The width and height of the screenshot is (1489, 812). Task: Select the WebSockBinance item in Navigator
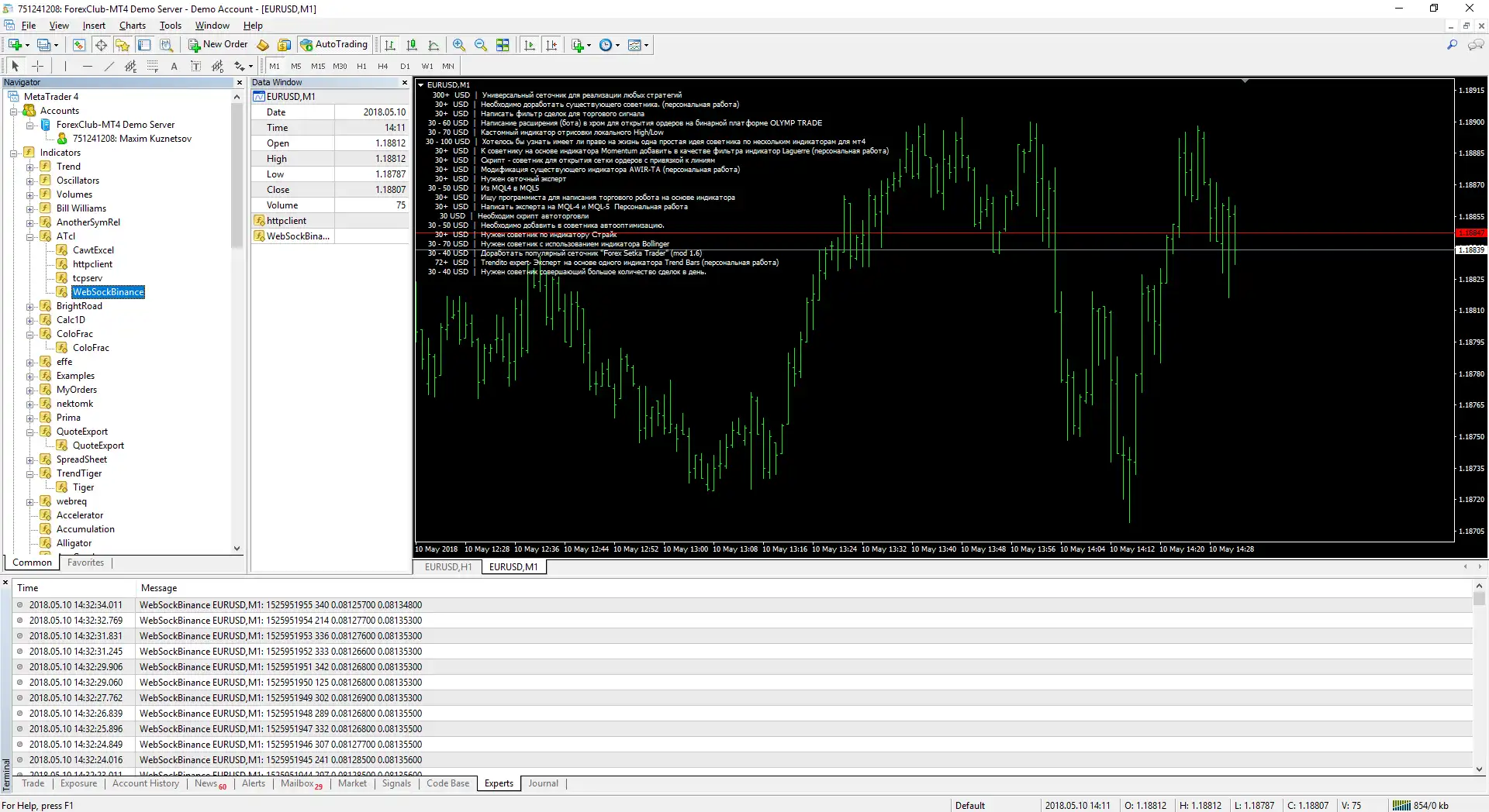108,292
